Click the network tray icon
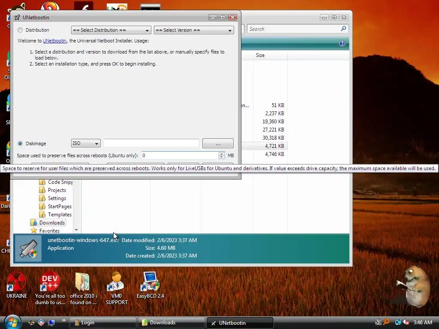The width and height of the screenshot is (439, 329). point(397,322)
